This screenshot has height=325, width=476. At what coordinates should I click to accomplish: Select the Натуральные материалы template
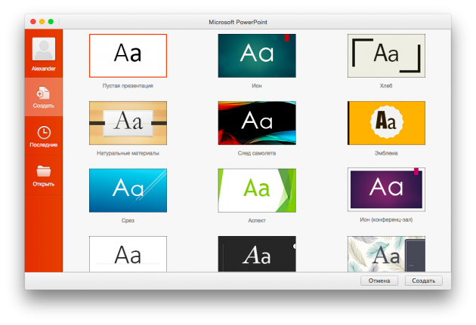128,123
